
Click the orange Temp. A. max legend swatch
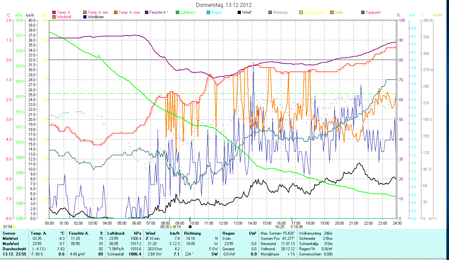click(x=115, y=12)
